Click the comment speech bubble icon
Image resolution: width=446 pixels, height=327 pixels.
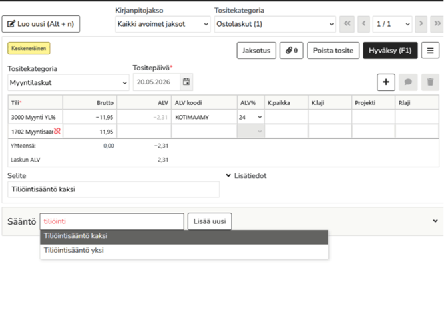(408, 82)
